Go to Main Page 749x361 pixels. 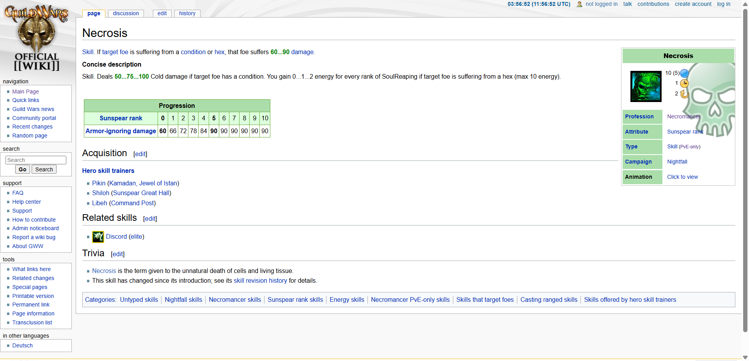pos(25,92)
